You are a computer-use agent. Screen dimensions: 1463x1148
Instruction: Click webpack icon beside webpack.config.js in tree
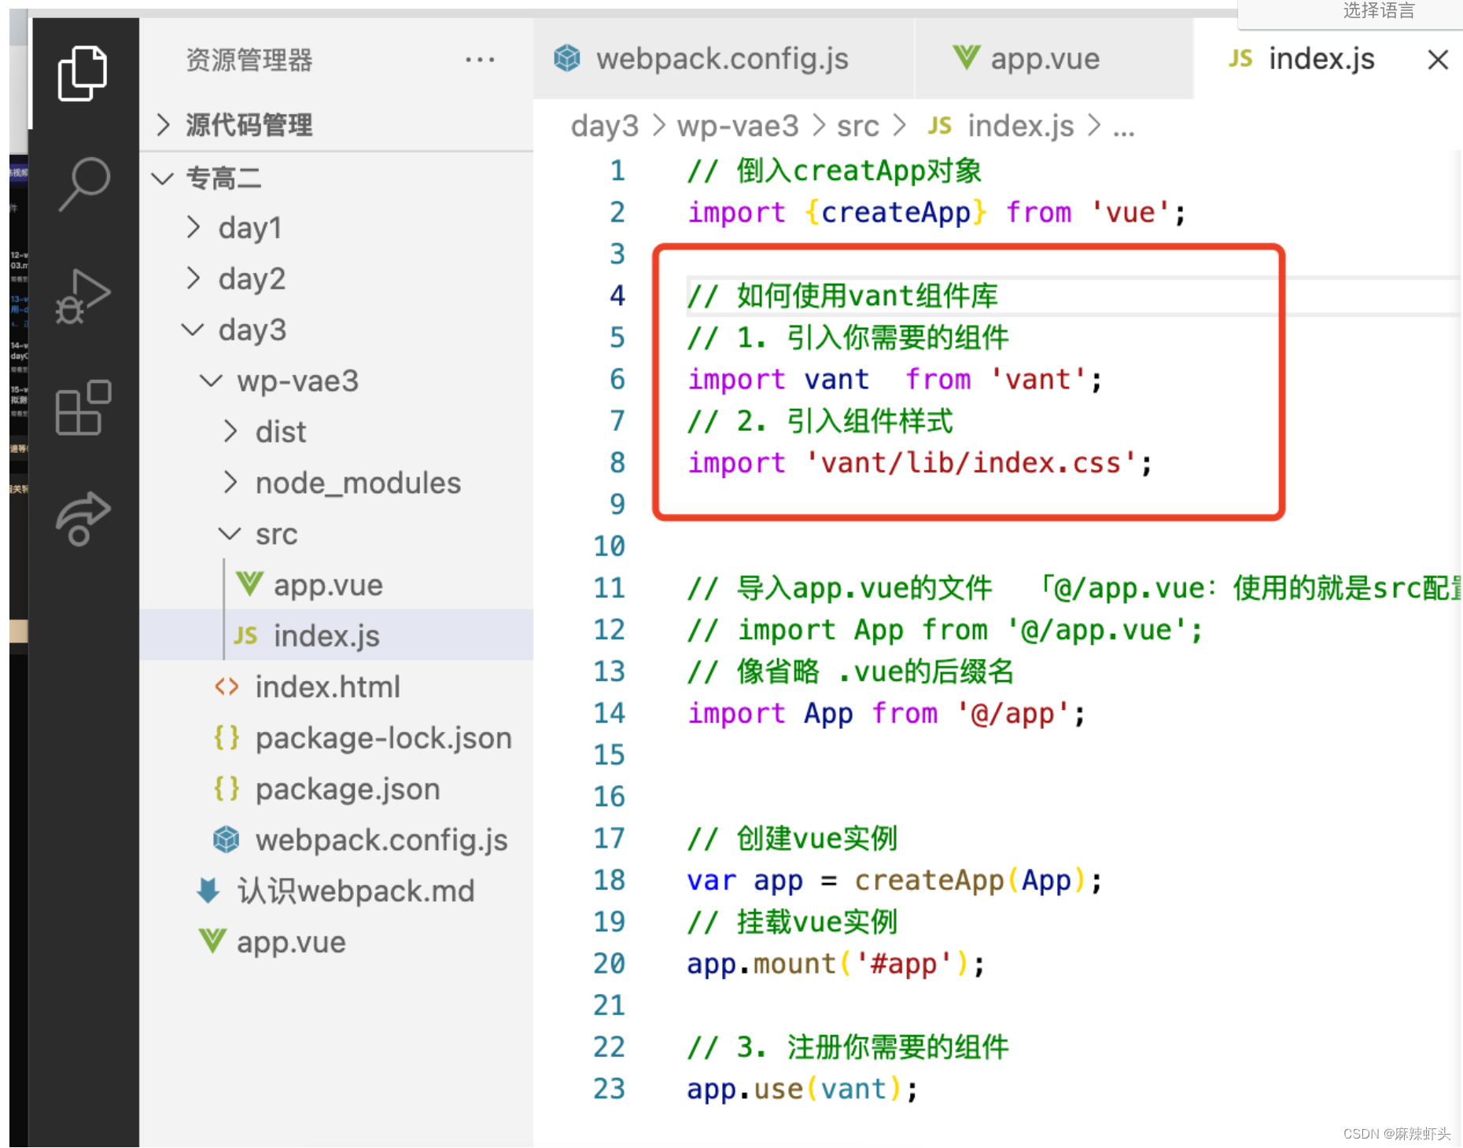[x=227, y=840]
